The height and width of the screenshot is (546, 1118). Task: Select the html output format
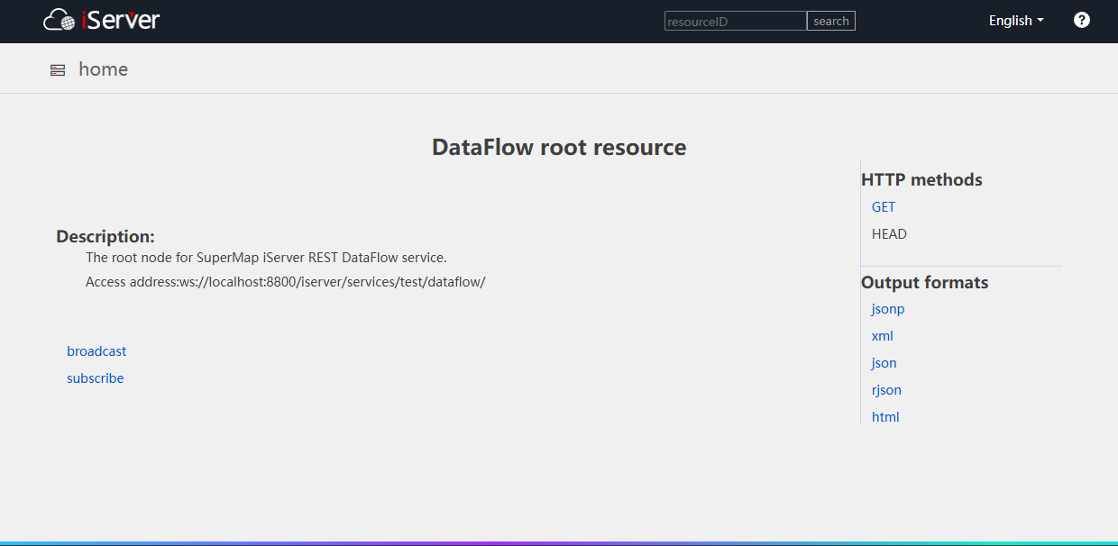tap(884, 417)
